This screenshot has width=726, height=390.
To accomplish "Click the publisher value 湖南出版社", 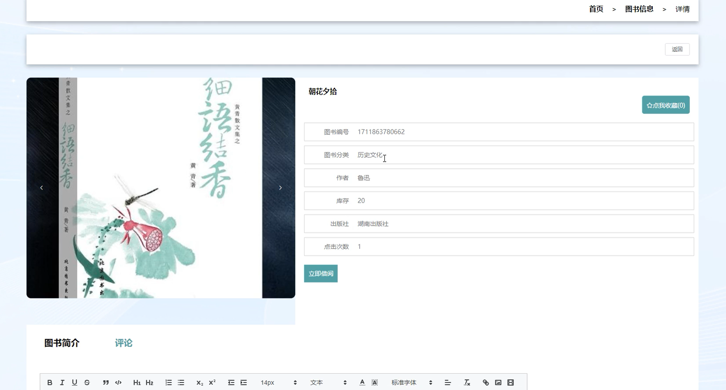I will [373, 224].
